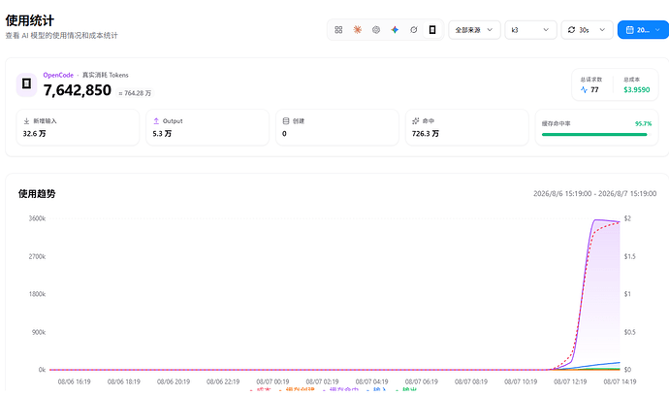Click the total cost $3.9590
Screen dimensions: 669x396
click(637, 89)
